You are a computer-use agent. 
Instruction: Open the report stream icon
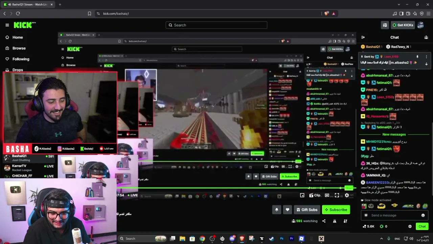coord(335,221)
